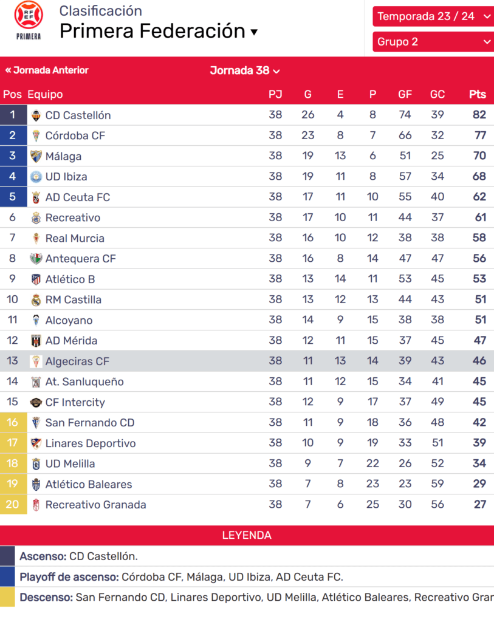Click the CF Intercity club crest
This screenshot has width=494, height=622.
[36, 402]
